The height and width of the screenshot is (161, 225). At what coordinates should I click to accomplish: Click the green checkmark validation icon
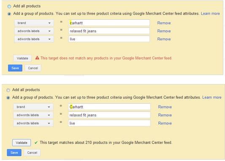point(36,143)
